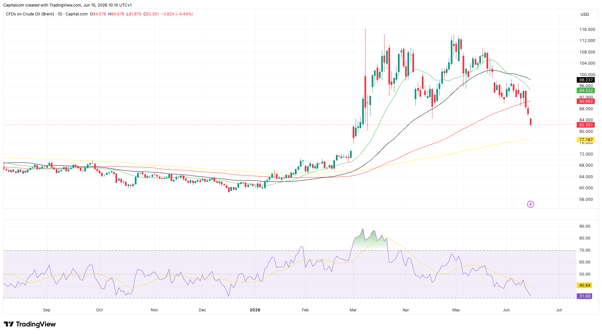Click the 2026 year label on time axis
602x334 pixels.
click(x=255, y=310)
